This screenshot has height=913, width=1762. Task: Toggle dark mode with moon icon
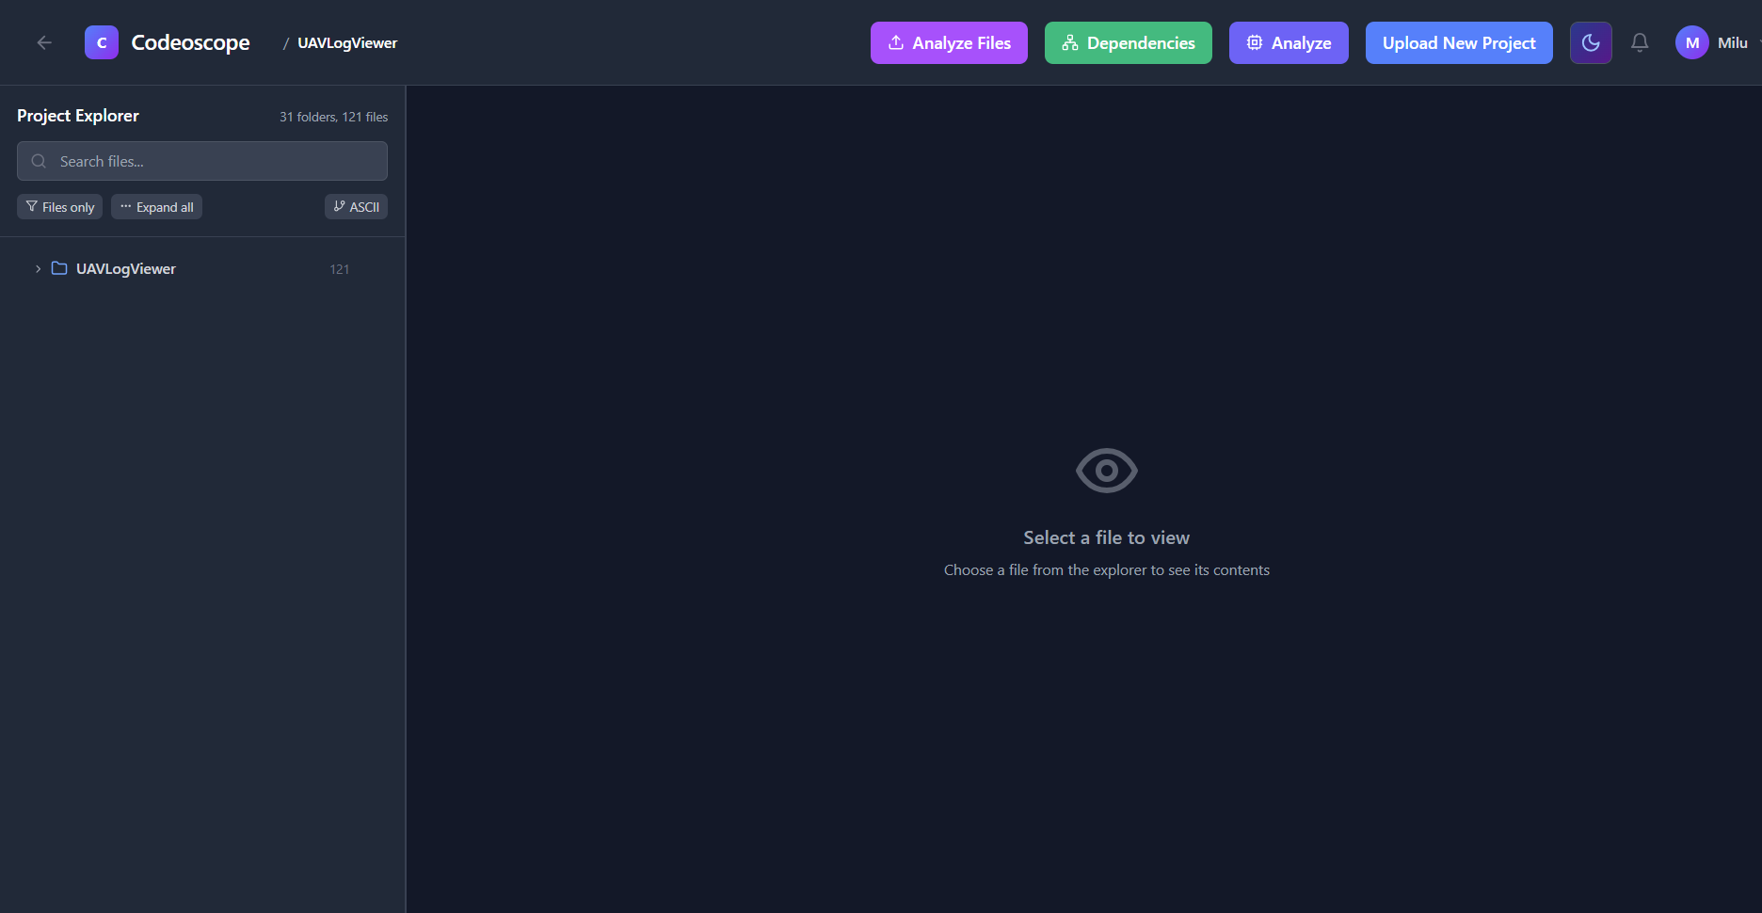[1591, 43]
